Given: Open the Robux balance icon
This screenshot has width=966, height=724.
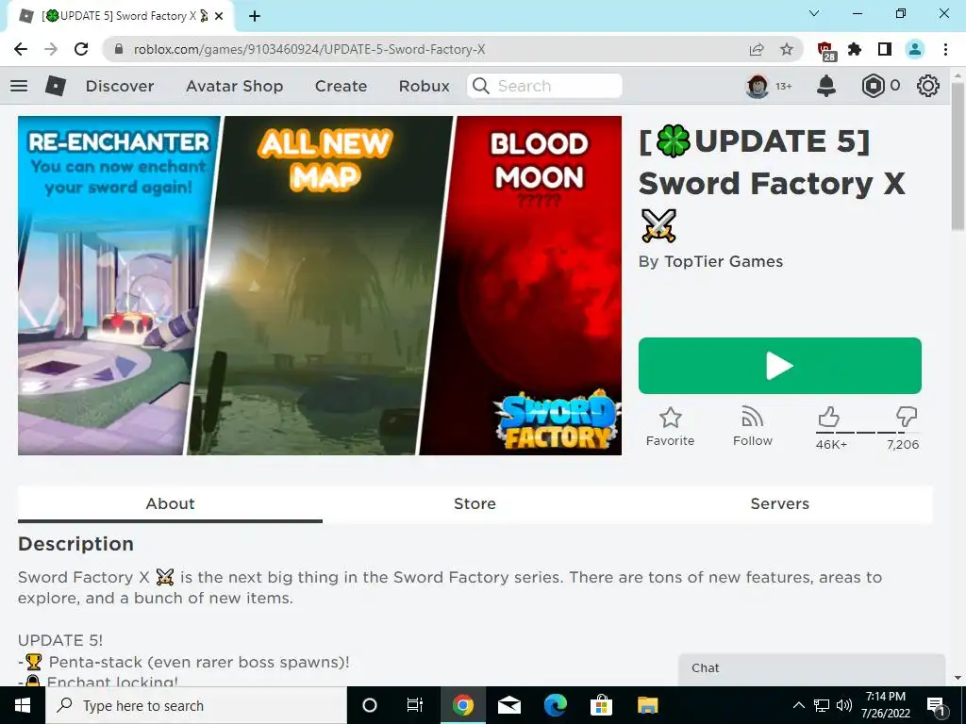Looking at the screenshot, I should point(873,86).
